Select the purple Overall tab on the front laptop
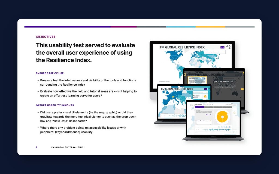The width and height of the screenshot is (279, 174). click(199, 107)
